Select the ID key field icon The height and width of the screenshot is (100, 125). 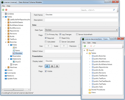coord(14,48)
